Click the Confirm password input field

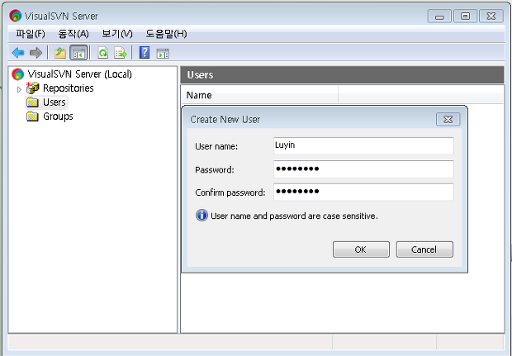(363, 192)
